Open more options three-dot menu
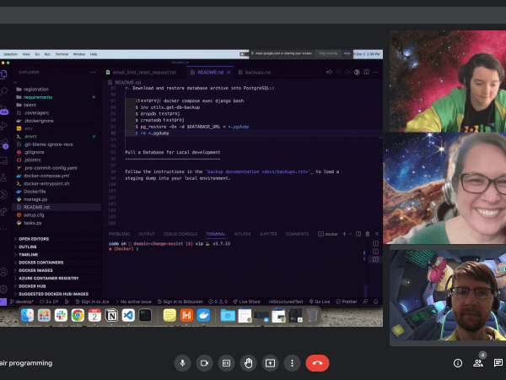 [293, 362]
